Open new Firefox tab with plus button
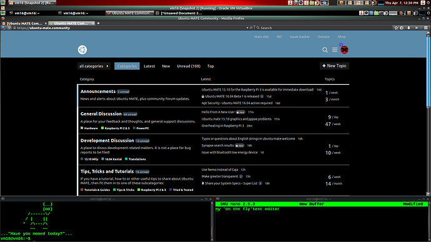 click(x=98, y=23)
